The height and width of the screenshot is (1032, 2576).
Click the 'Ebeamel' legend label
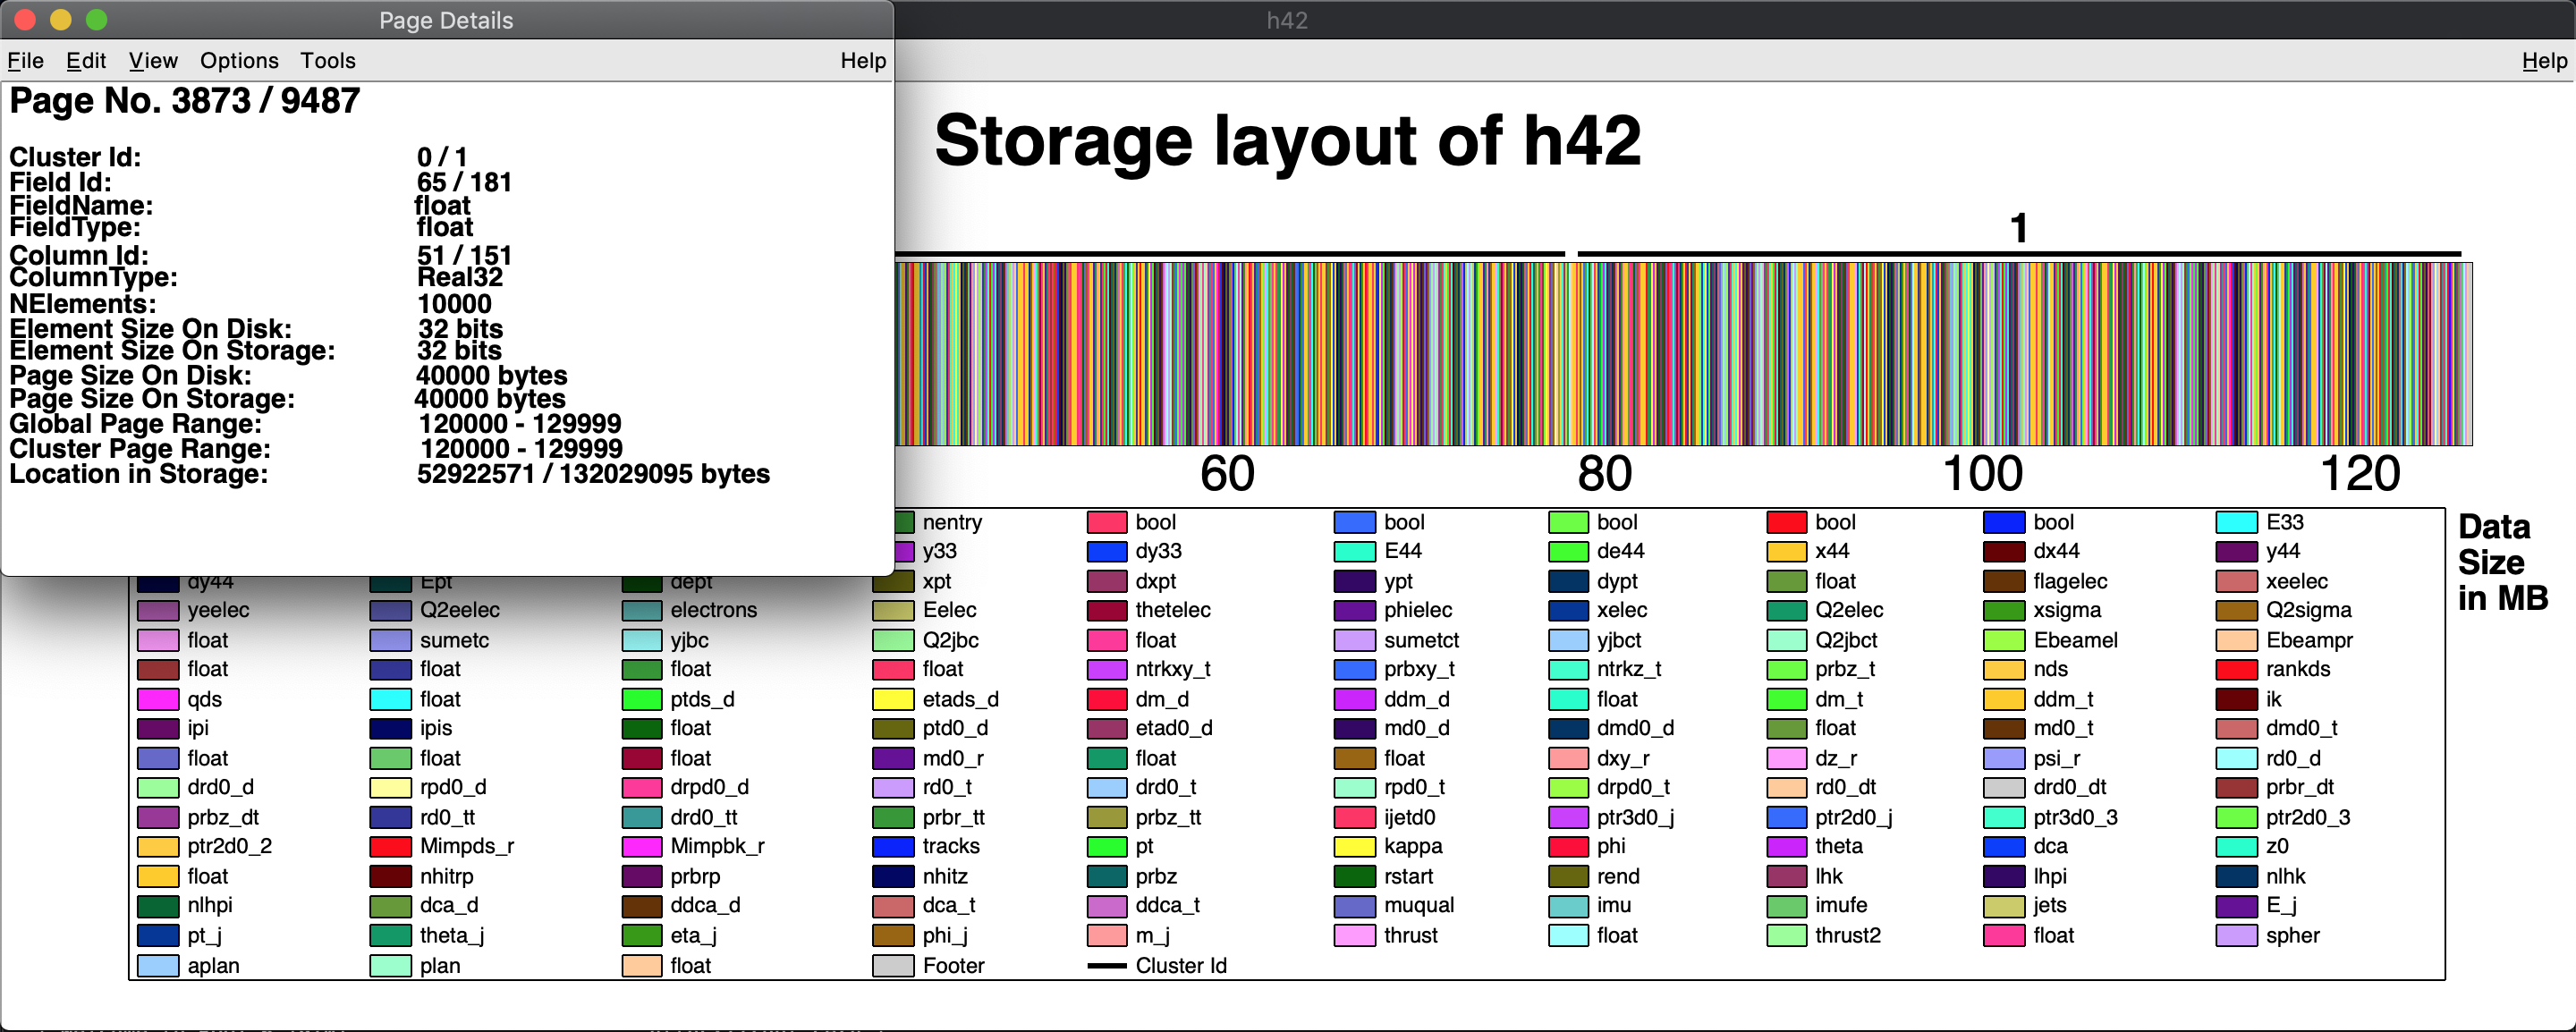[2075, 640]
